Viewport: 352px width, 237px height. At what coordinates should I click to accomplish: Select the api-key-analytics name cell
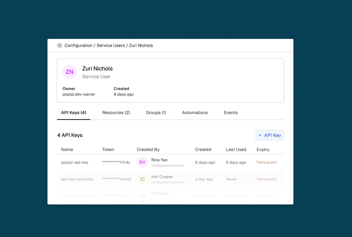[77, 179]
